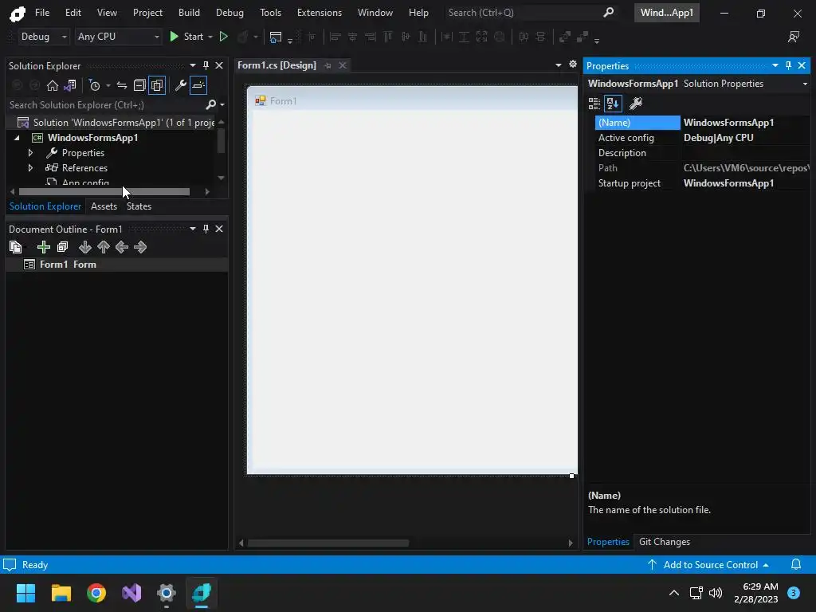Click the green Start debugging button

pos(175,37)
